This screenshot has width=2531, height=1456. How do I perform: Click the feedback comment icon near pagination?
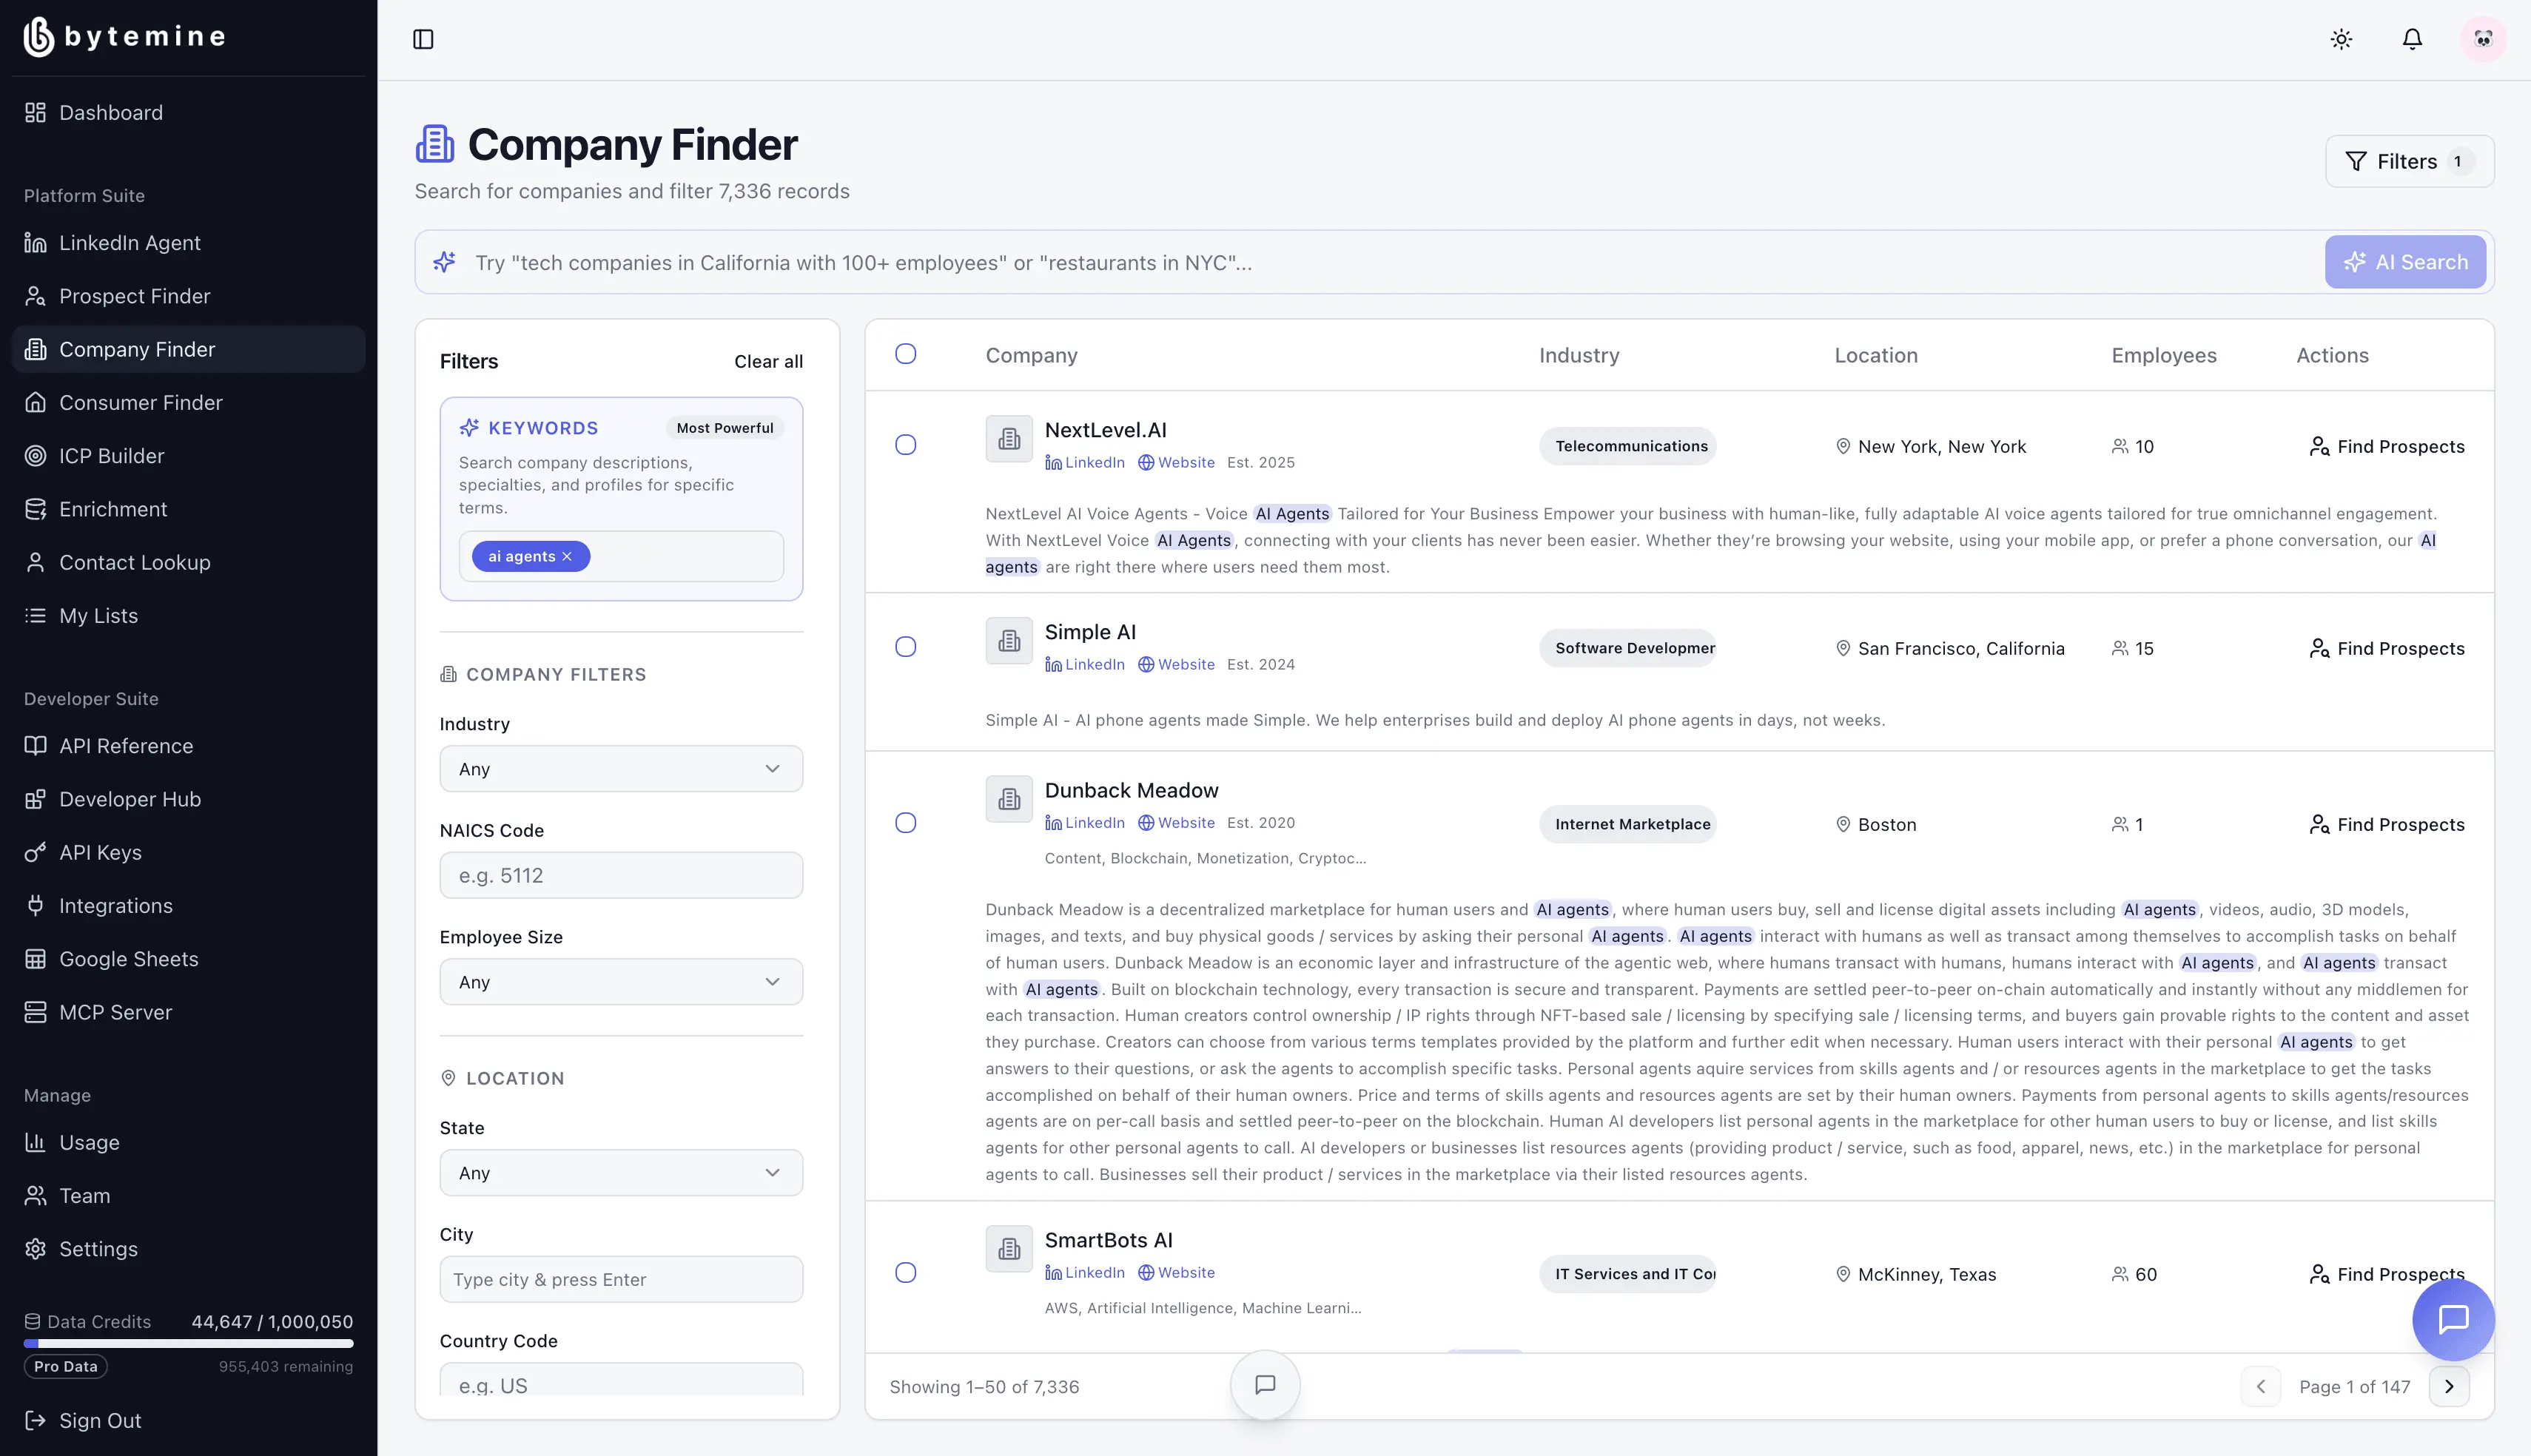tap(1265, 1384)
